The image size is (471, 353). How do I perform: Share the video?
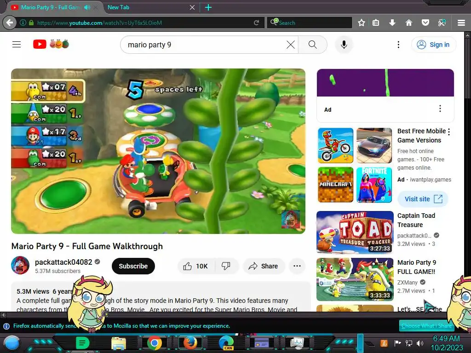pos(264,266)
